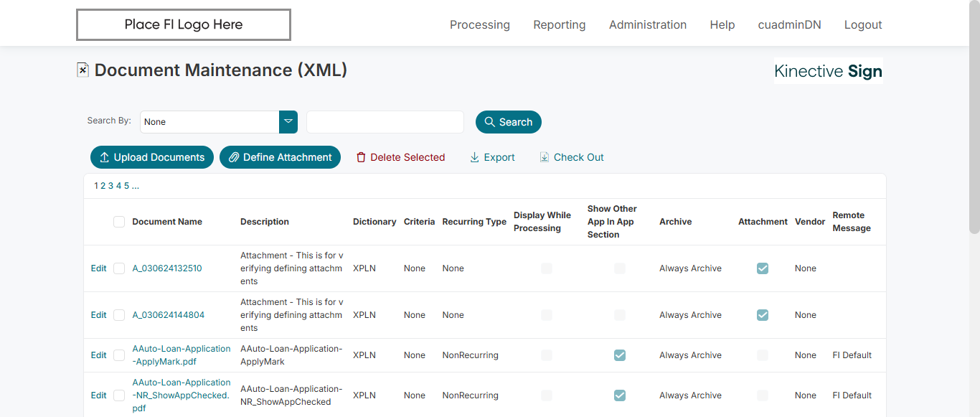Open the Reporting menu

(560, 24)
